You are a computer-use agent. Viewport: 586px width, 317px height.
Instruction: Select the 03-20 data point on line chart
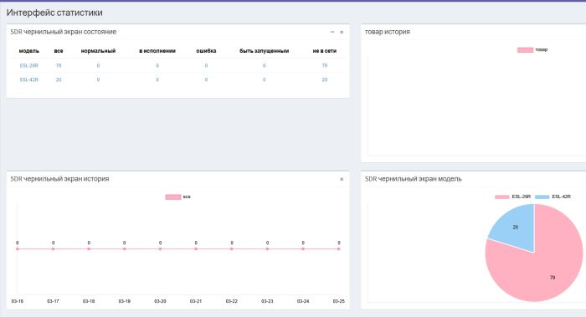point(160,248)
